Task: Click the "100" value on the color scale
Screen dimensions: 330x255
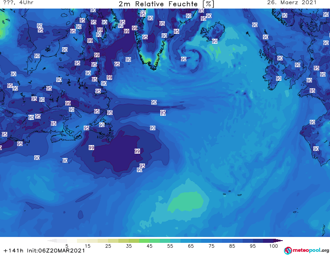Action: [x=274, y=246]
